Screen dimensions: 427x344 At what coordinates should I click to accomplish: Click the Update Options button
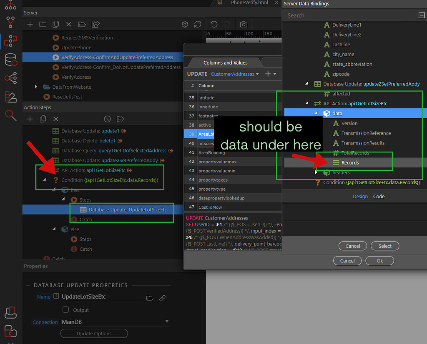pos(94,334)
